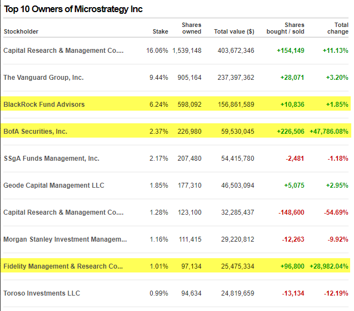
Task: Select SSgA Funds Management, Inc. stockholder
Action: tap(52, 159)
